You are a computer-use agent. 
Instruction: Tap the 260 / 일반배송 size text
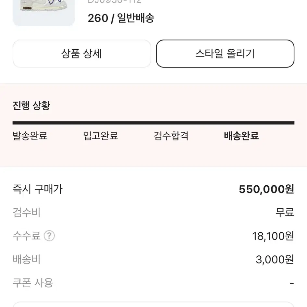[121, 18]
